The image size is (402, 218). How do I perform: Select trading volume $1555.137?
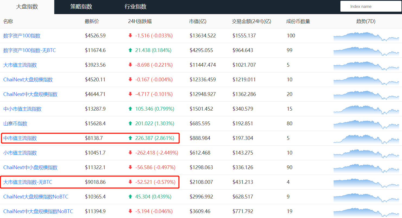244,36
